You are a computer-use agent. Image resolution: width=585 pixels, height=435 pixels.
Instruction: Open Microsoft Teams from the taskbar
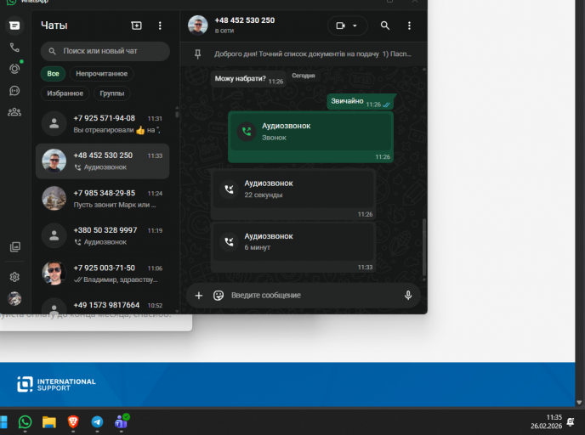(x=122, y=422)
